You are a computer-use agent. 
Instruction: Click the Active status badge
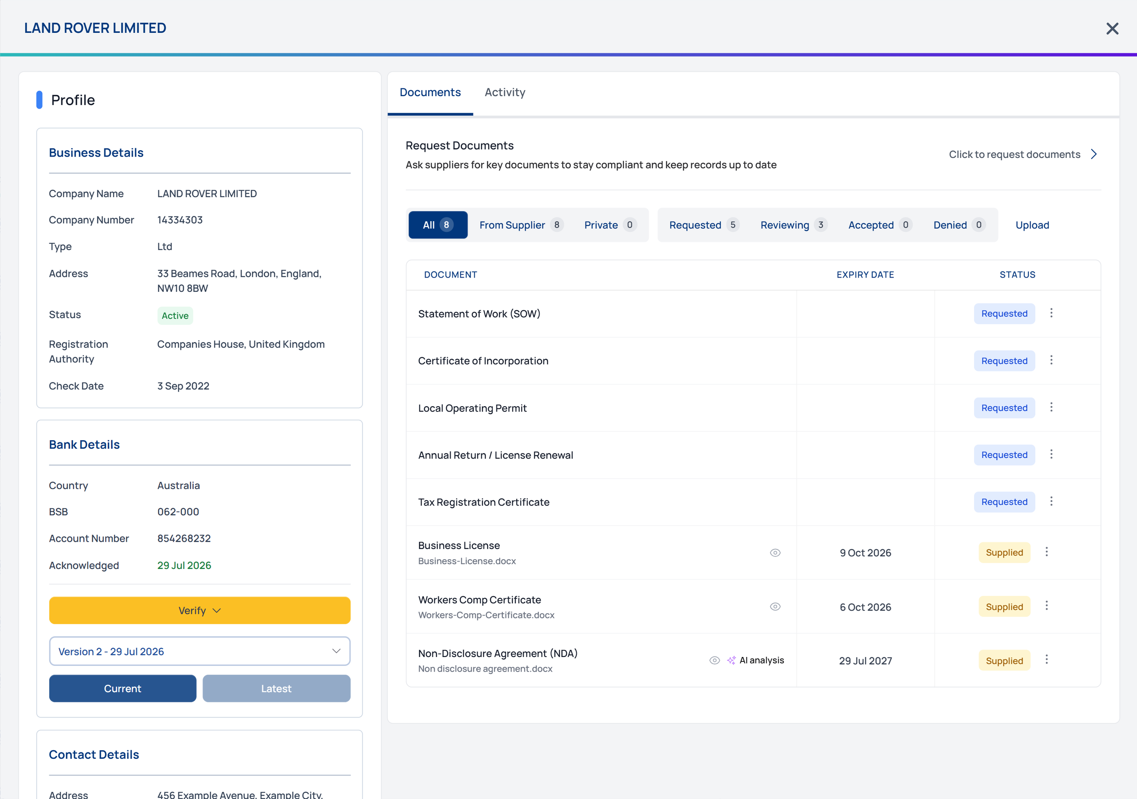point(175,316)
